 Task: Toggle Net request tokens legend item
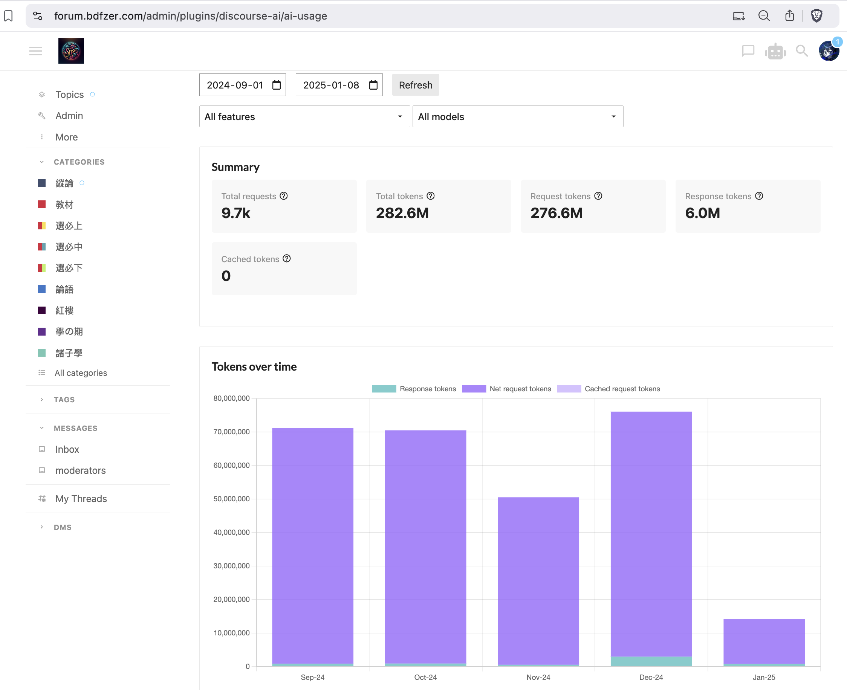[x=506, y=389]
